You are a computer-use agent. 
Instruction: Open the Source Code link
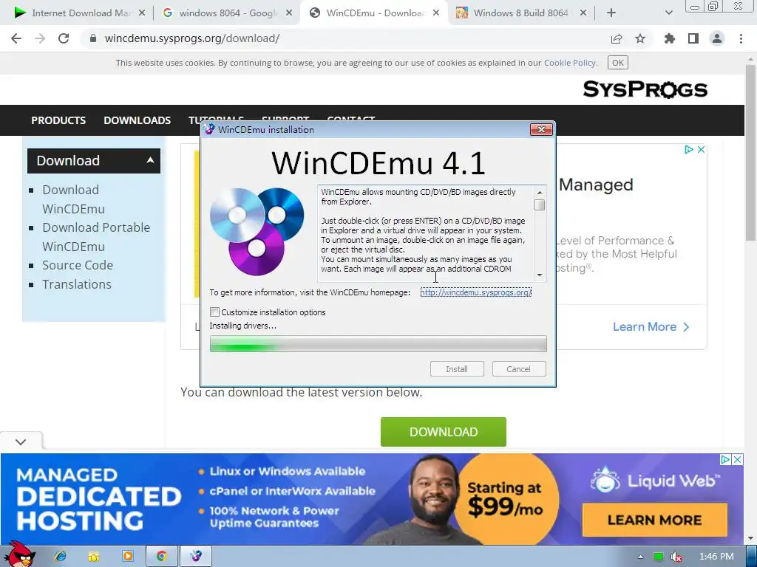pyautogui.click(x=77, y=265)
